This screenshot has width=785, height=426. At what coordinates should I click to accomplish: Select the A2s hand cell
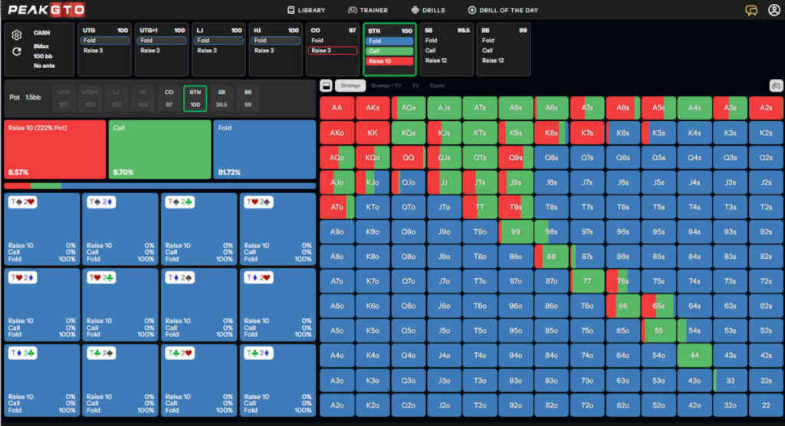(766, 107)
